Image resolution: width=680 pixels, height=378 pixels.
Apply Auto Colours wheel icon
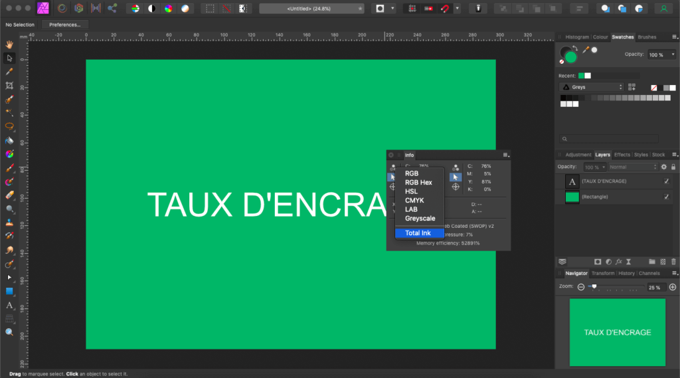168,9
